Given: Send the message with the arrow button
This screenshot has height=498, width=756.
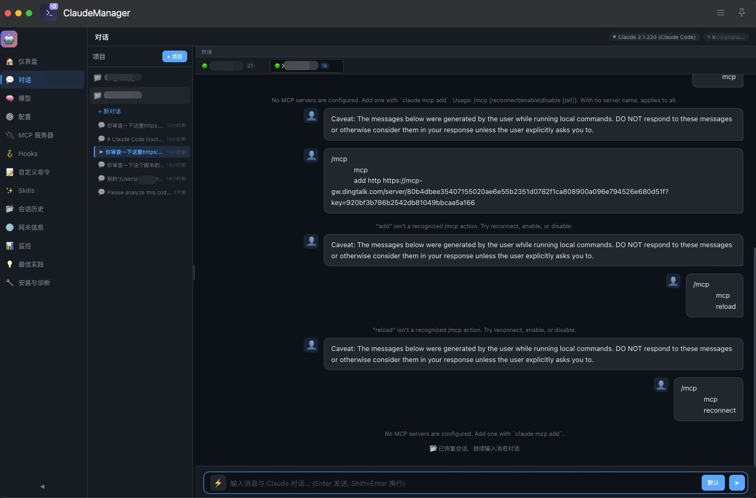Looking at the screenshot, I should [737, 483].
